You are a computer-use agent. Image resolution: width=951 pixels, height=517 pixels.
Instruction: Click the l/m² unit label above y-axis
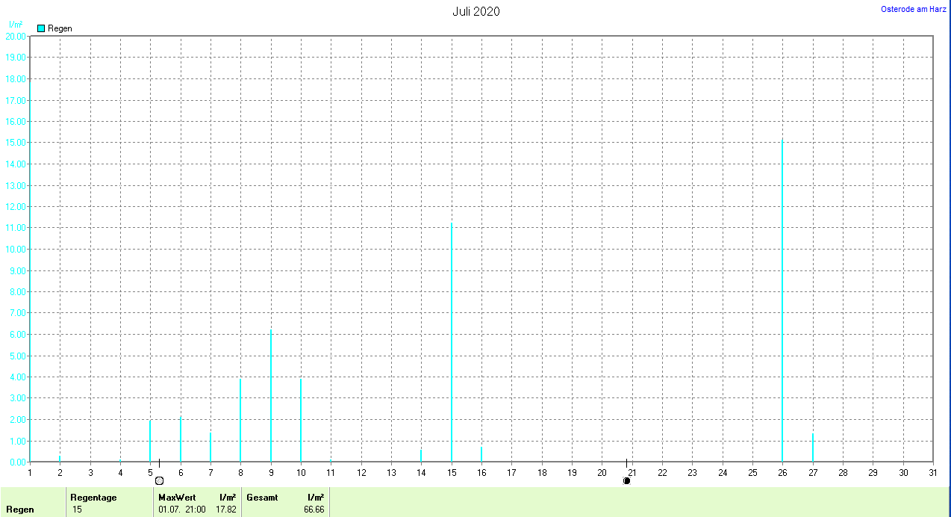coord(16,25)
